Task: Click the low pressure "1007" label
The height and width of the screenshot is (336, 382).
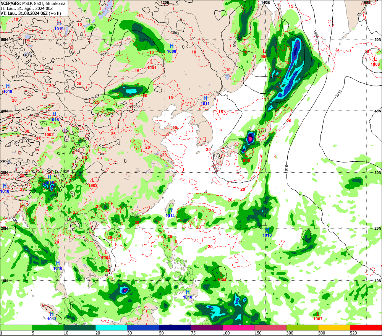Action: (318, 319)
